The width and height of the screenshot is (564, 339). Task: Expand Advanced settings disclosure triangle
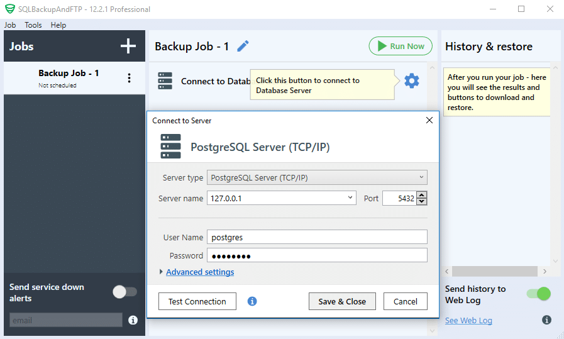coord(161,272)
